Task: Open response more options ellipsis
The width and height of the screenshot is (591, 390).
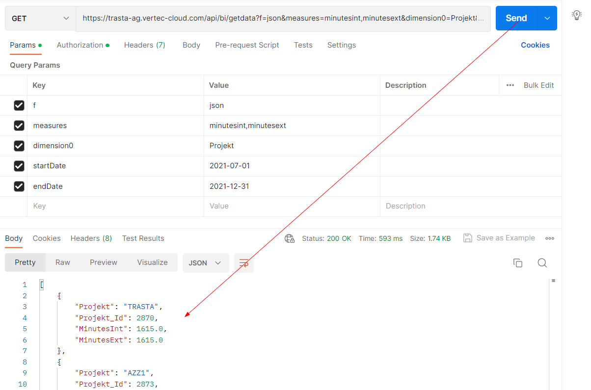Action: point(550,238)
